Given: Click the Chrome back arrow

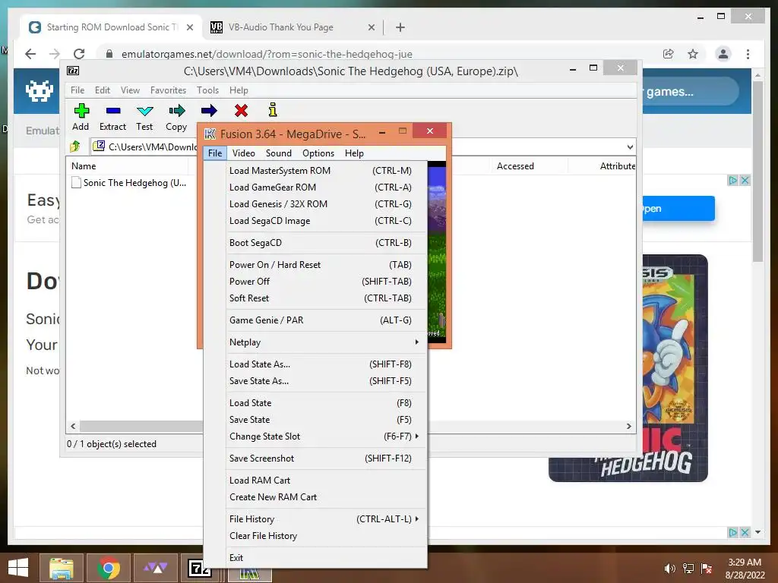Looking at the screenshot, I should coord(30,54).
